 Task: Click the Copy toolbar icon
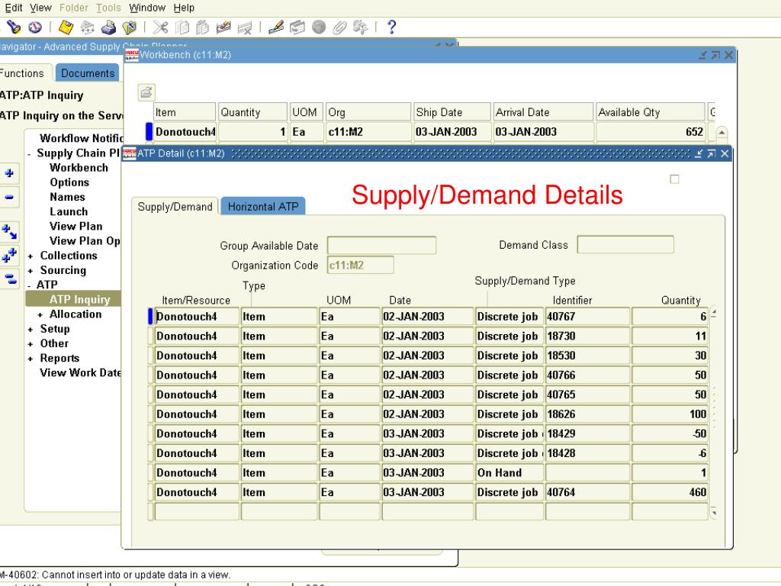point(182,27)
